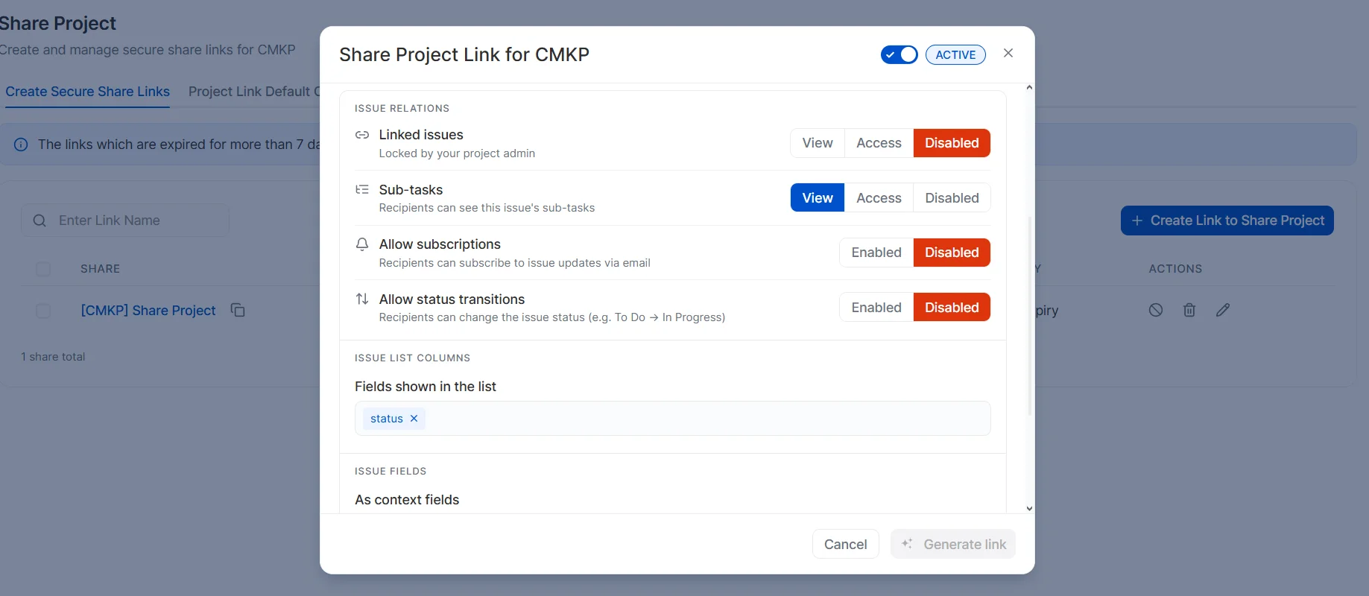Click the Sub-tasks list icon

click(x=362, y=190)
